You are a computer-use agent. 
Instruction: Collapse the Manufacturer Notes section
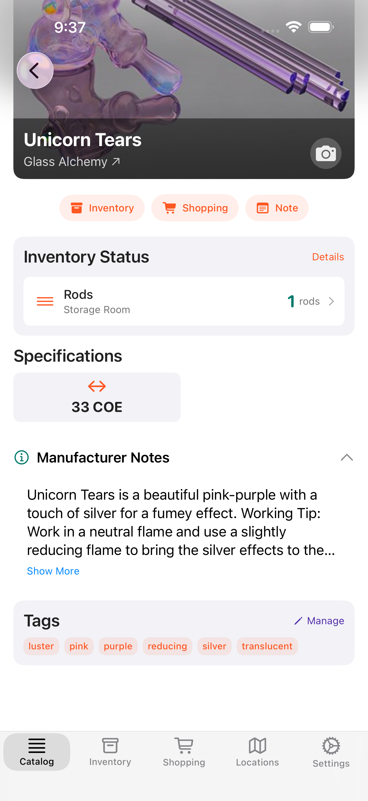coord(347,457)
